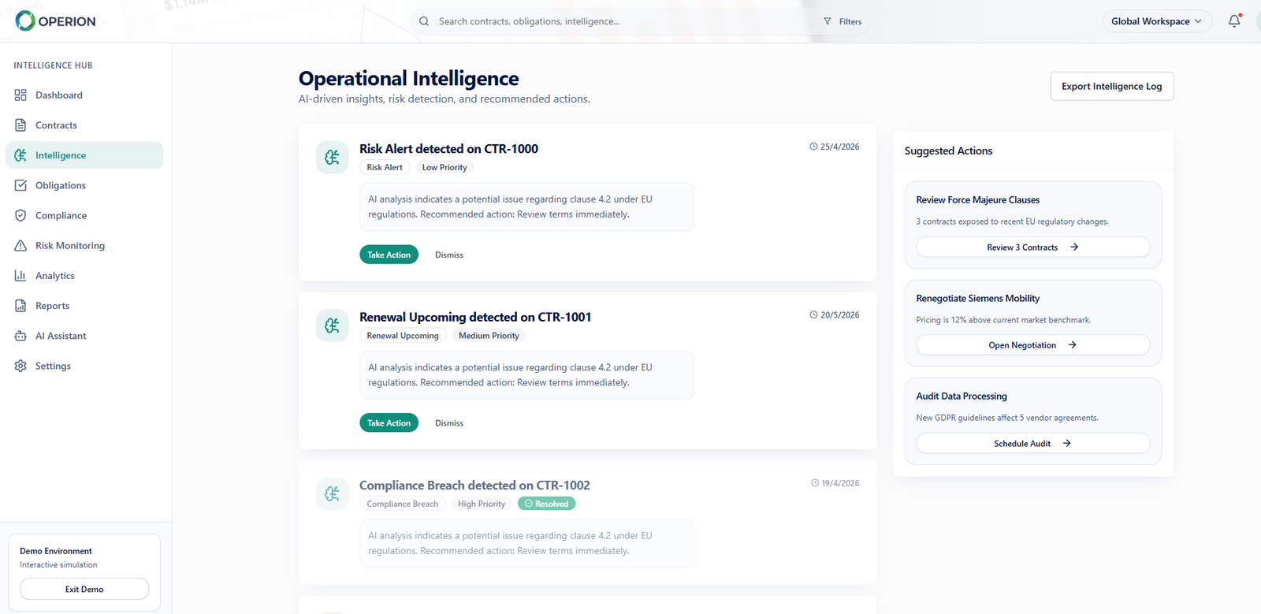Viewport: 1261px width, 614px height.
Task: Click the Filters funnel icon
Action: click(828, 21)
